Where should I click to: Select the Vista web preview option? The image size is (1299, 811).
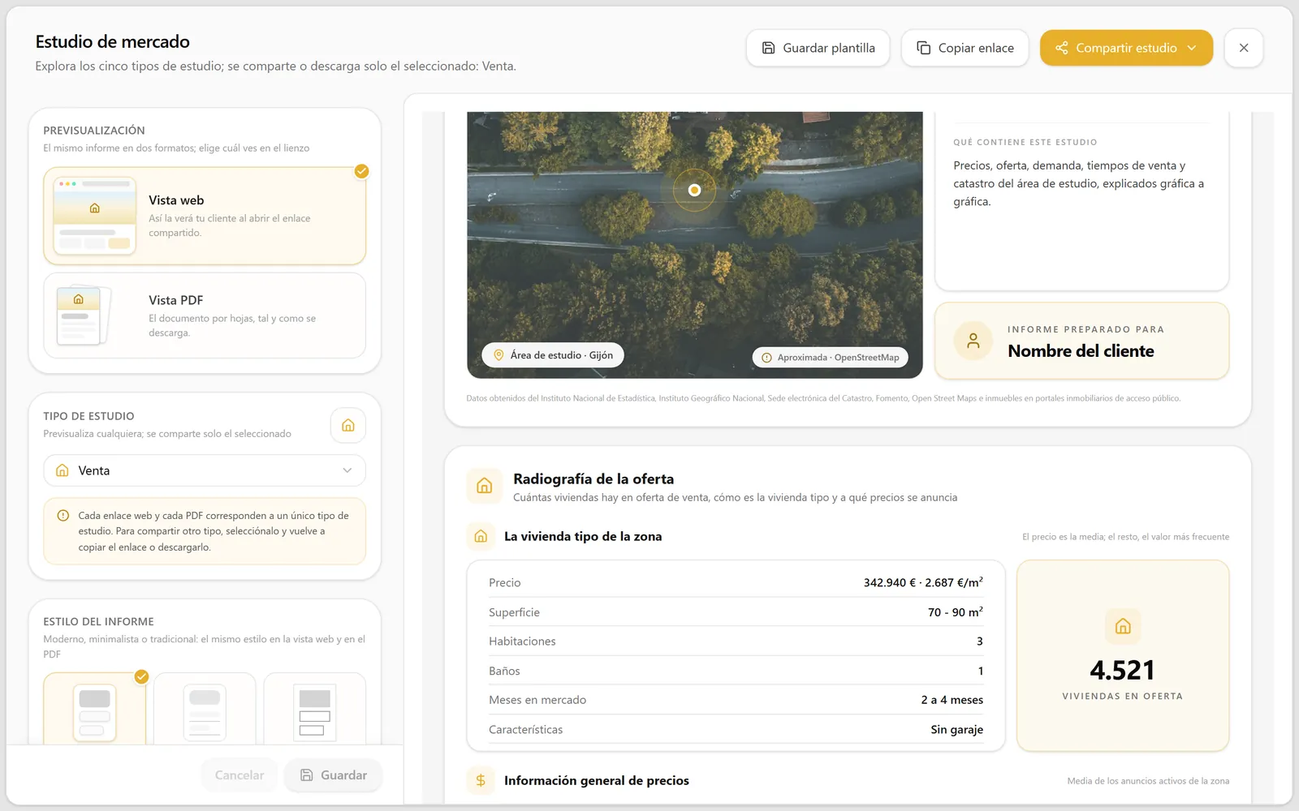pos(205,216)
